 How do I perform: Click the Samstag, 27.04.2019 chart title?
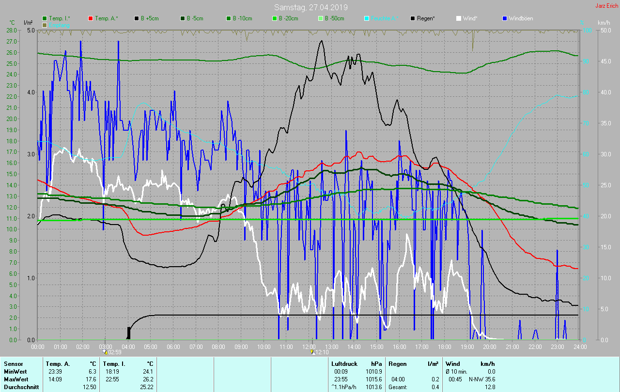[310, 7]
